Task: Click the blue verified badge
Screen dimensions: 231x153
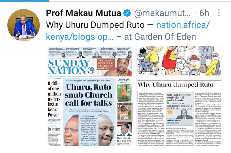Action: coord(127,13)
